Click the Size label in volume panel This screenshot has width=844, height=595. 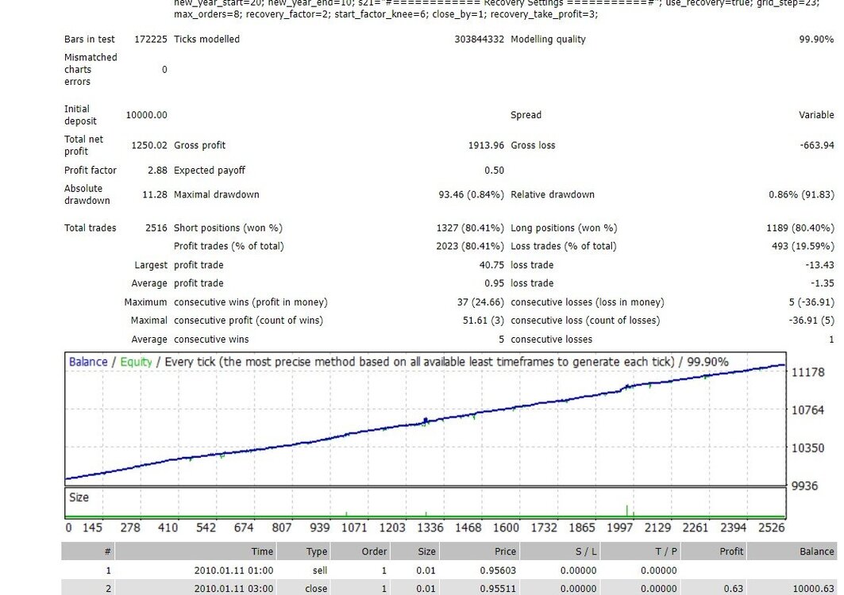[79, 497]
